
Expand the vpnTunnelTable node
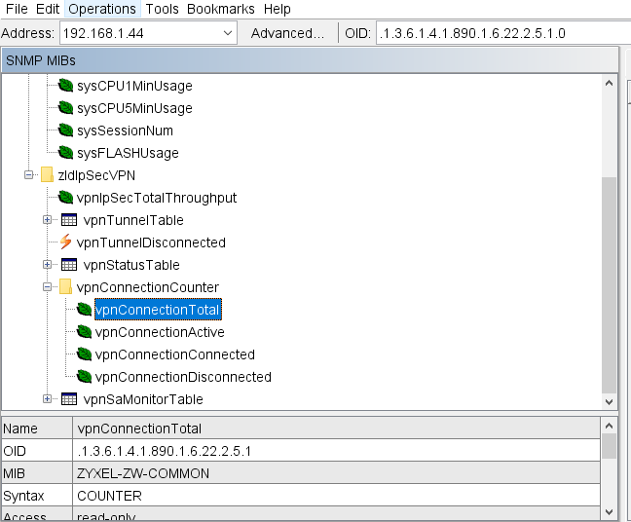(47, 220)
